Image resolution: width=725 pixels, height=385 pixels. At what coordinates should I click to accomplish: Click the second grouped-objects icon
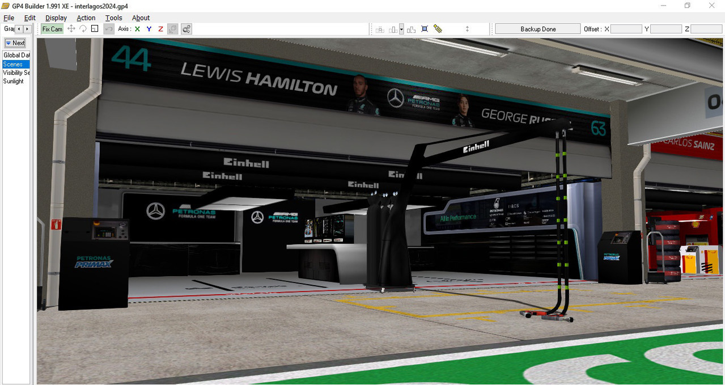pos(393,29)
